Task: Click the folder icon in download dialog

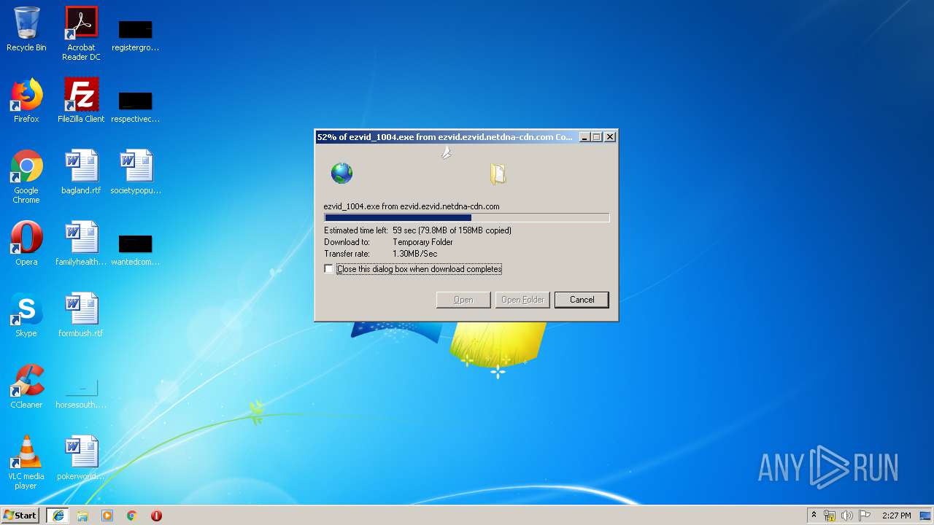Action: [498, 174]
